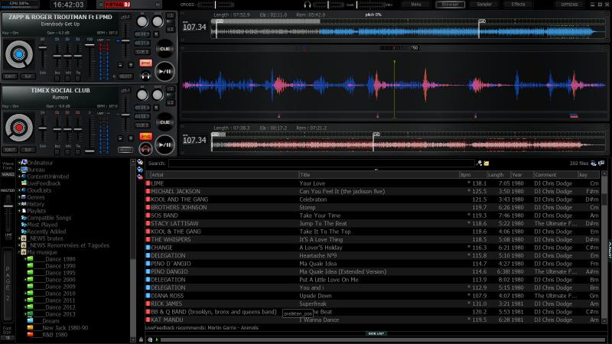
Task: Adjust the MASTER volume slider
Action: click(x=8, y=206)
